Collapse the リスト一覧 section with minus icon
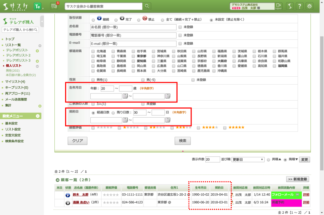The image size is (324, 215). 40,46
